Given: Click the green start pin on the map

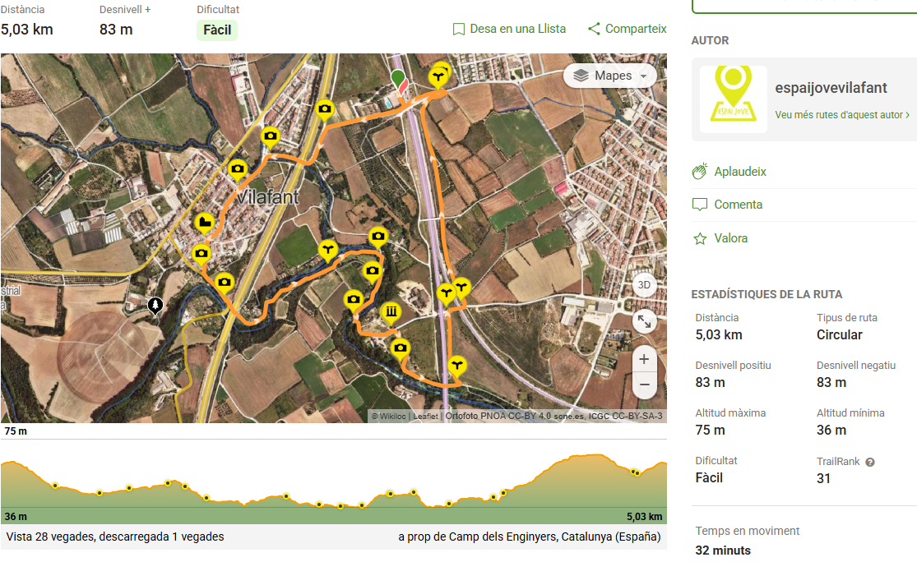Looking at the screenshot, I should (x=398, y=79).
